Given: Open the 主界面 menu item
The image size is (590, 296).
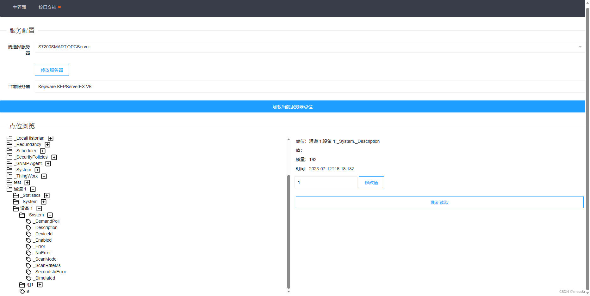Looking at the screenshot, I should coord(19,7).
